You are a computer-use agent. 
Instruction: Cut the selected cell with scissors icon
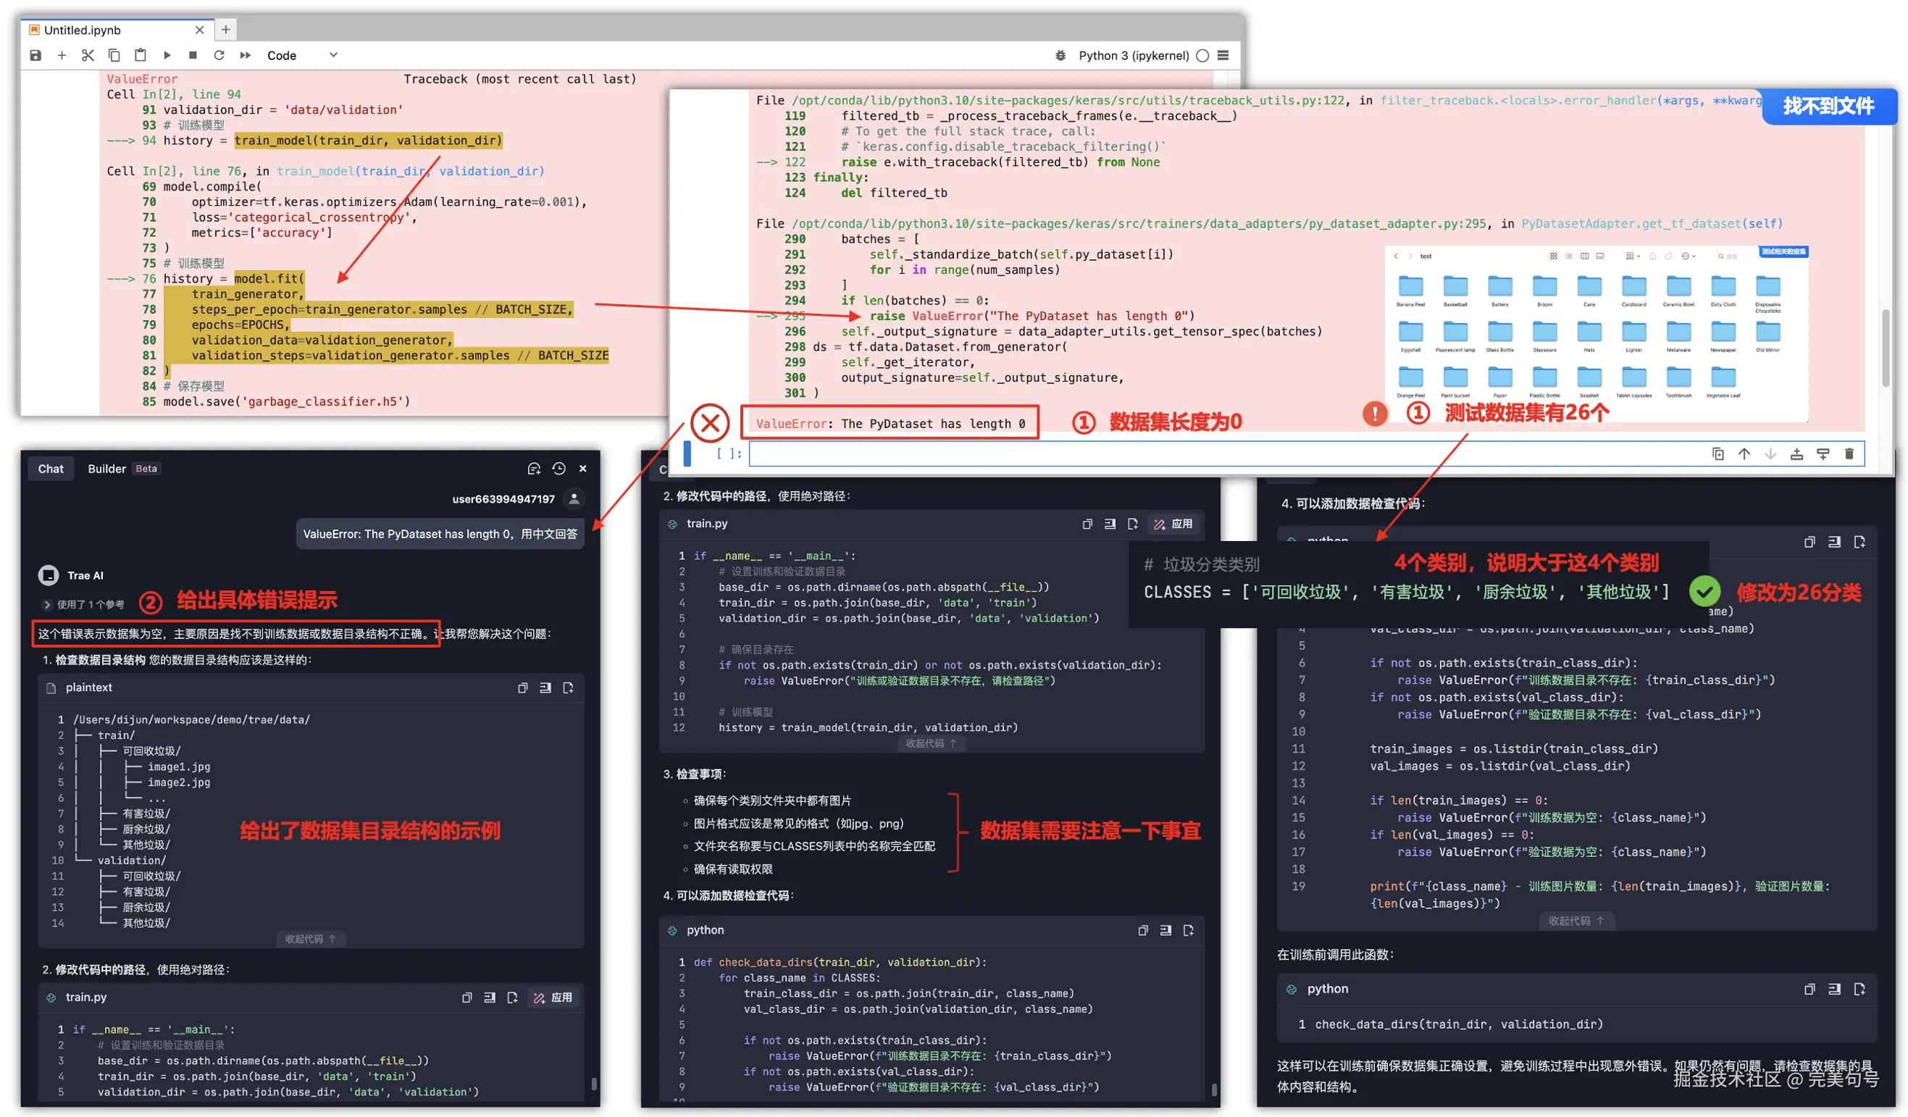click(x=88, y=55)
